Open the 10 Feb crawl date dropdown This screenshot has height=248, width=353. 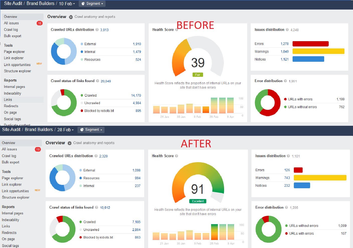point(67,4)
